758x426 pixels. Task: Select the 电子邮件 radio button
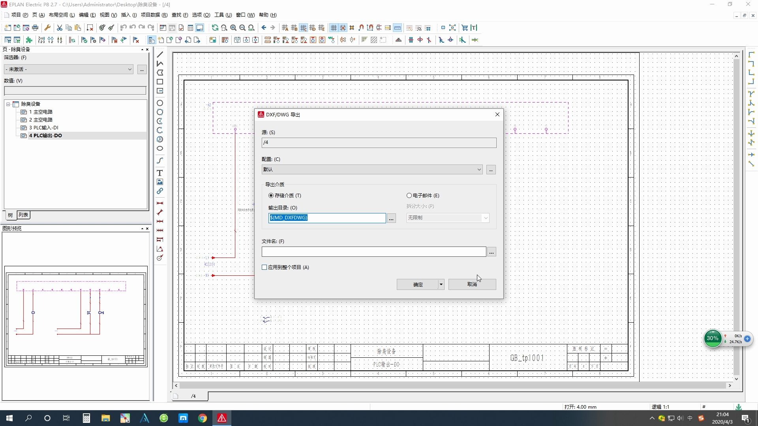(x=409, y=196)
